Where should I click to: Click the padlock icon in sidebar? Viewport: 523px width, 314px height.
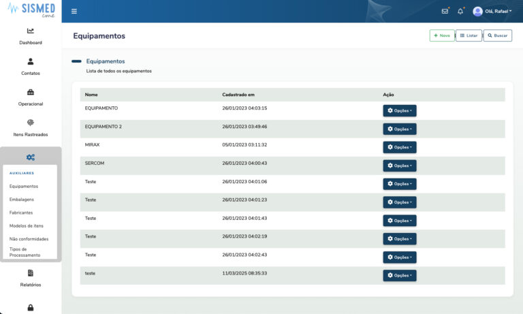coord(31,307)
